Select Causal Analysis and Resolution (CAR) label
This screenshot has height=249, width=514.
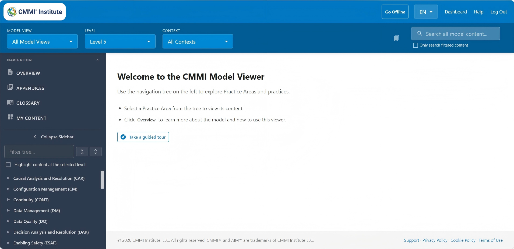click(x=49, y=178)
